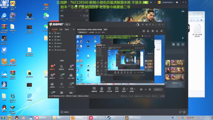
Task: Open GeForce Experience desktop shortcut
Action: click(x=4, y=40)
